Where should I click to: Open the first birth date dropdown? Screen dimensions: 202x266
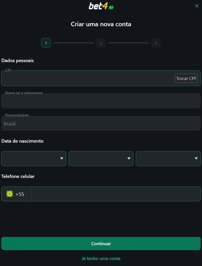point(33,158)
